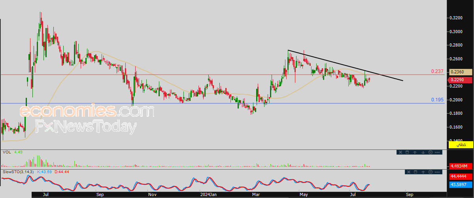Move the VOL panel down
Image resolution: width=474 pixels, height=198 pixels.
[423, 152]
